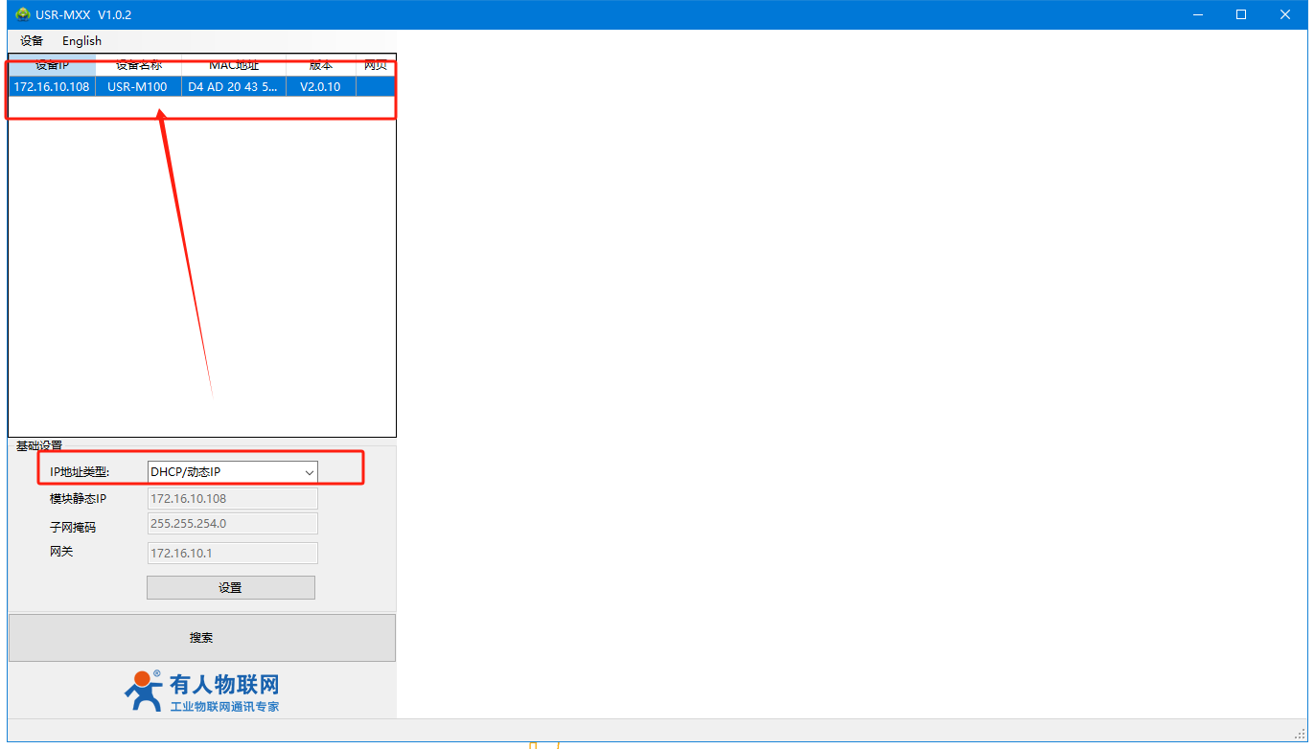Image resolution: width=1315 pixels, height=749 pixels.
Task: Click the 子网掩码 label
Action: [73, 527]
